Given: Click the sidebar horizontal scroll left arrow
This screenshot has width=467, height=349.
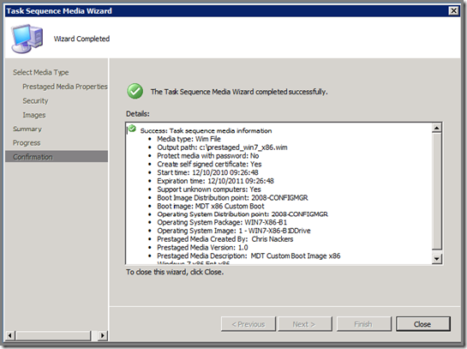Looking at the screenshot, I should point(9,335).
